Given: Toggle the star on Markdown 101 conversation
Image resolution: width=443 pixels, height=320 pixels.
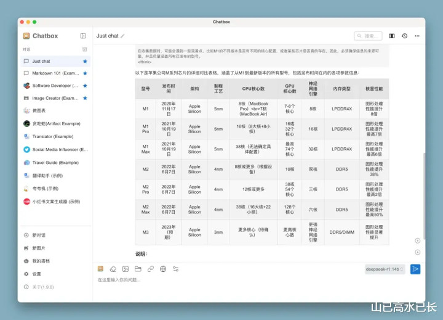Looking at the screenshot, I should (85, 73).
